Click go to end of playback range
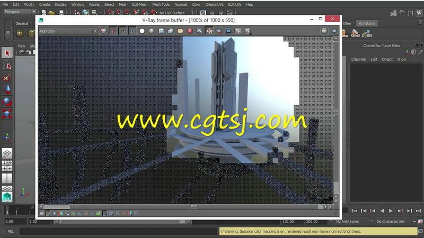 coord(419,210)
